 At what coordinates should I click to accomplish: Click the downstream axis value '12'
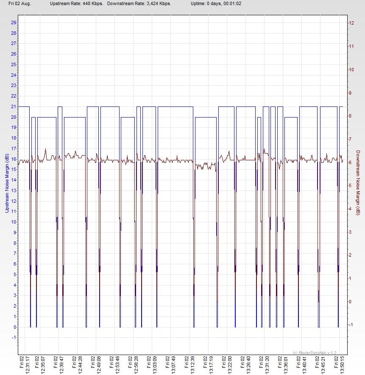[351, 23]
